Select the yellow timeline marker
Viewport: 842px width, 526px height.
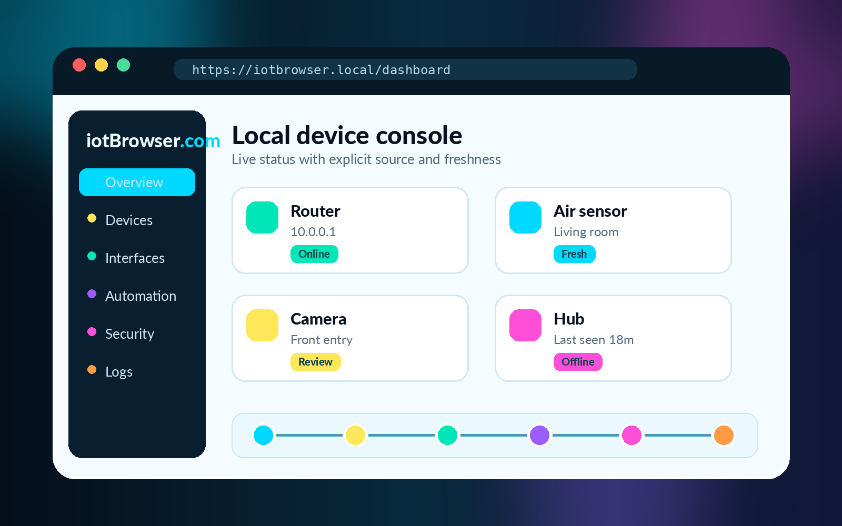coord(355,435)
